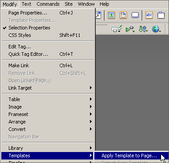Click the partly hidden arrow icon beside the menu

tap(98, 15)
